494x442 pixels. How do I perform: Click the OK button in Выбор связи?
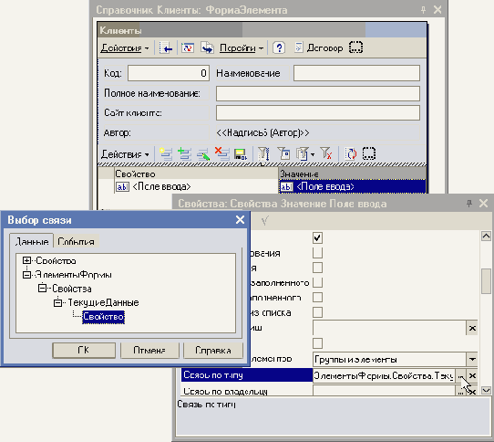point(84,351)
